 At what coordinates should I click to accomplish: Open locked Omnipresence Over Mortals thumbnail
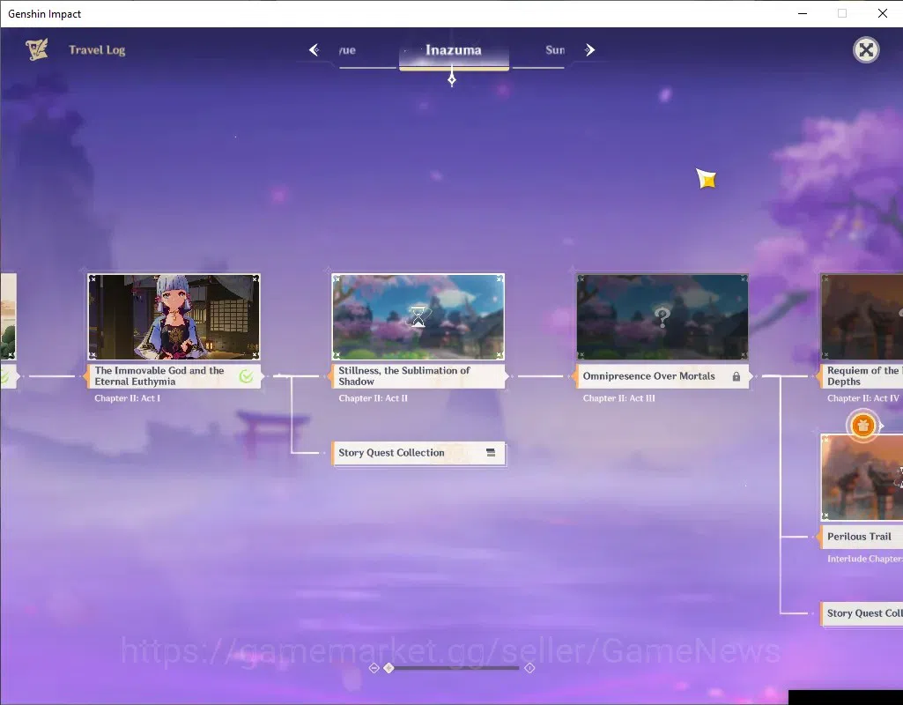[662, 316]
